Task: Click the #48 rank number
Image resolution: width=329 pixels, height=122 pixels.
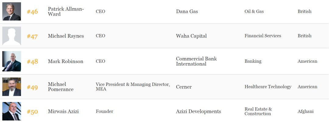Action: (32, 62)
